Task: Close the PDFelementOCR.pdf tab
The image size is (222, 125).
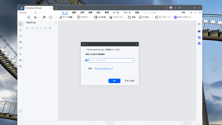Action: pyautogui.click(x=51, y=8)
